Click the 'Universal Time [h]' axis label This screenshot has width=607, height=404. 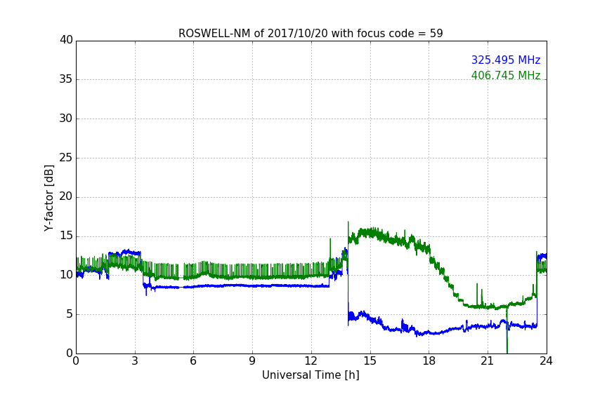point(311,375)
